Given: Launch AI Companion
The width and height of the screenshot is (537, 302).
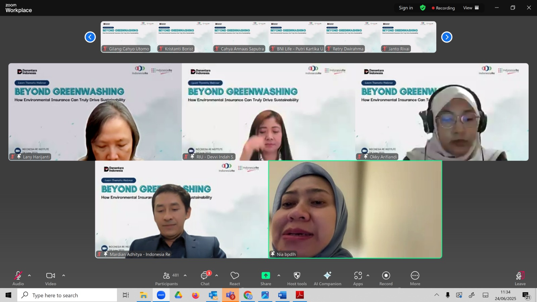Looking at the screenshot, I should (327, 279).
